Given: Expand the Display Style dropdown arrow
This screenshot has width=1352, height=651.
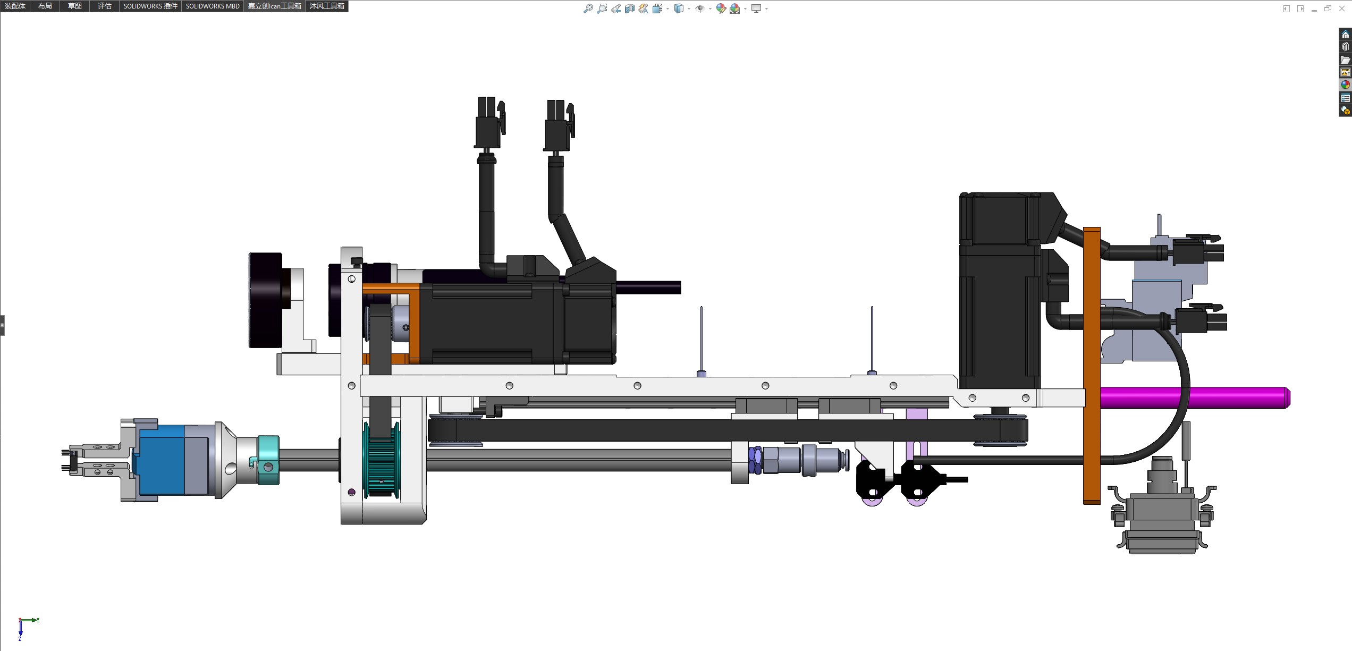Looking at the screenshot, I should pyautogui.click(x=689, y=9).
